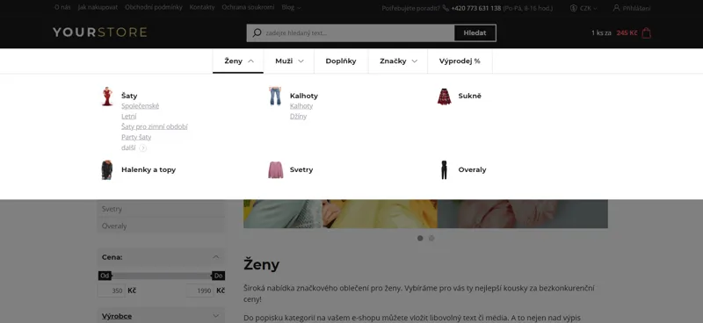Collapse the Cena filter section
The image size is (703, 323).
coord(216,257)
